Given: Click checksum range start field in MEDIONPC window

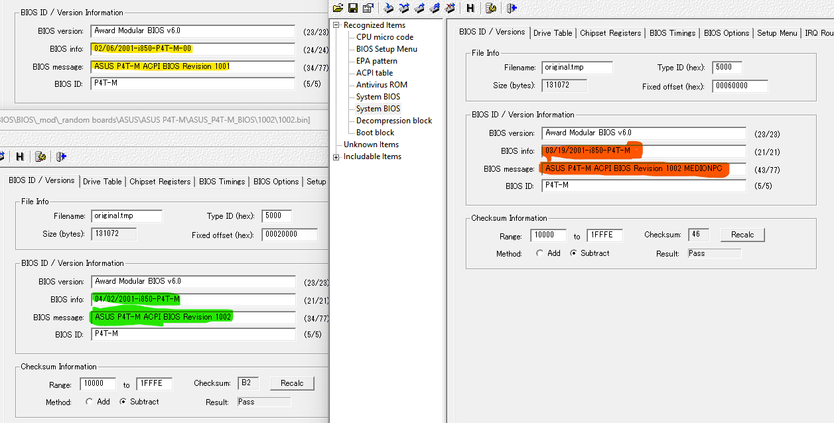Looking at the screenshot, I should 548,235.
